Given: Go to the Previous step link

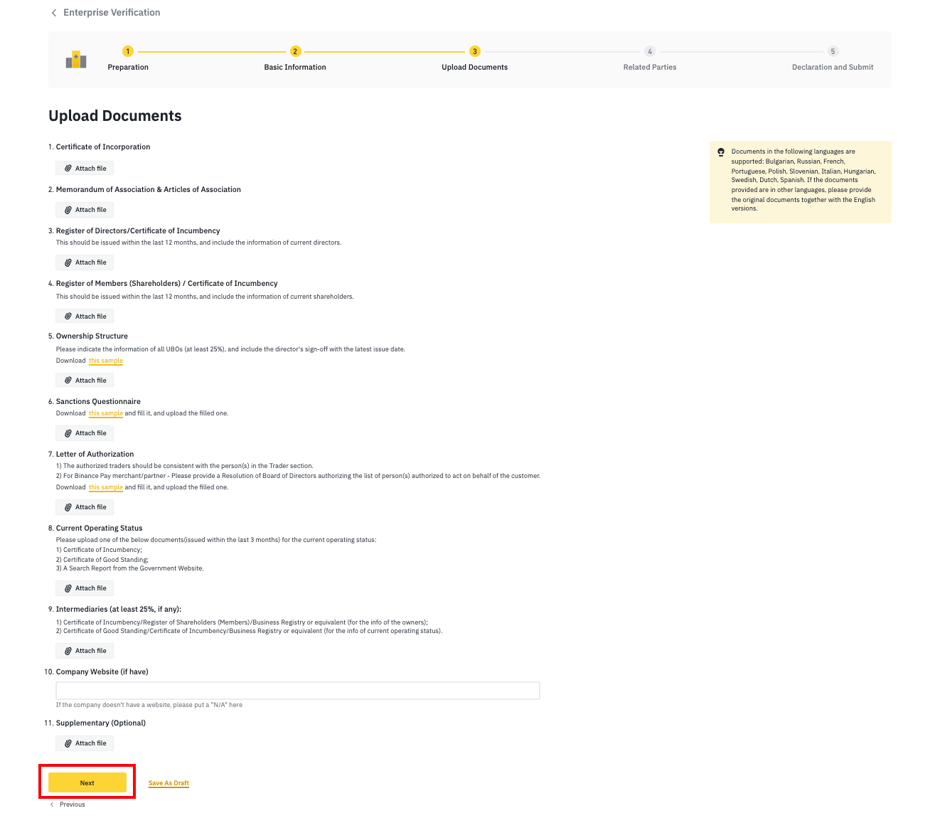Looking at the screenshot, I should pos(68,804).
